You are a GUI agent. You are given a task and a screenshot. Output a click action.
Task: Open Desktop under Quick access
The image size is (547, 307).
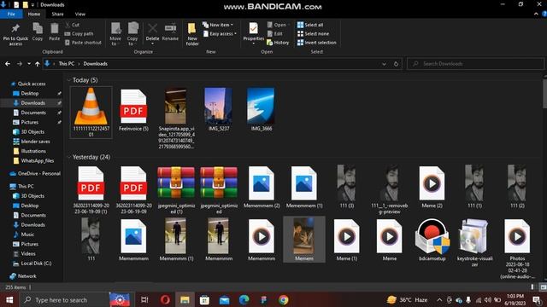coord(30,93)
